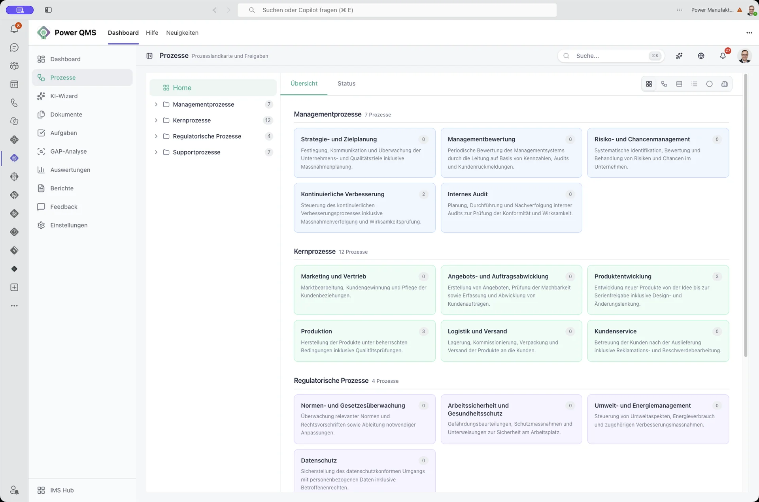This screenshot has height=502, width=759.
Task: Open the Strategie- und Zielplanung card
Action: coord(364,153)
